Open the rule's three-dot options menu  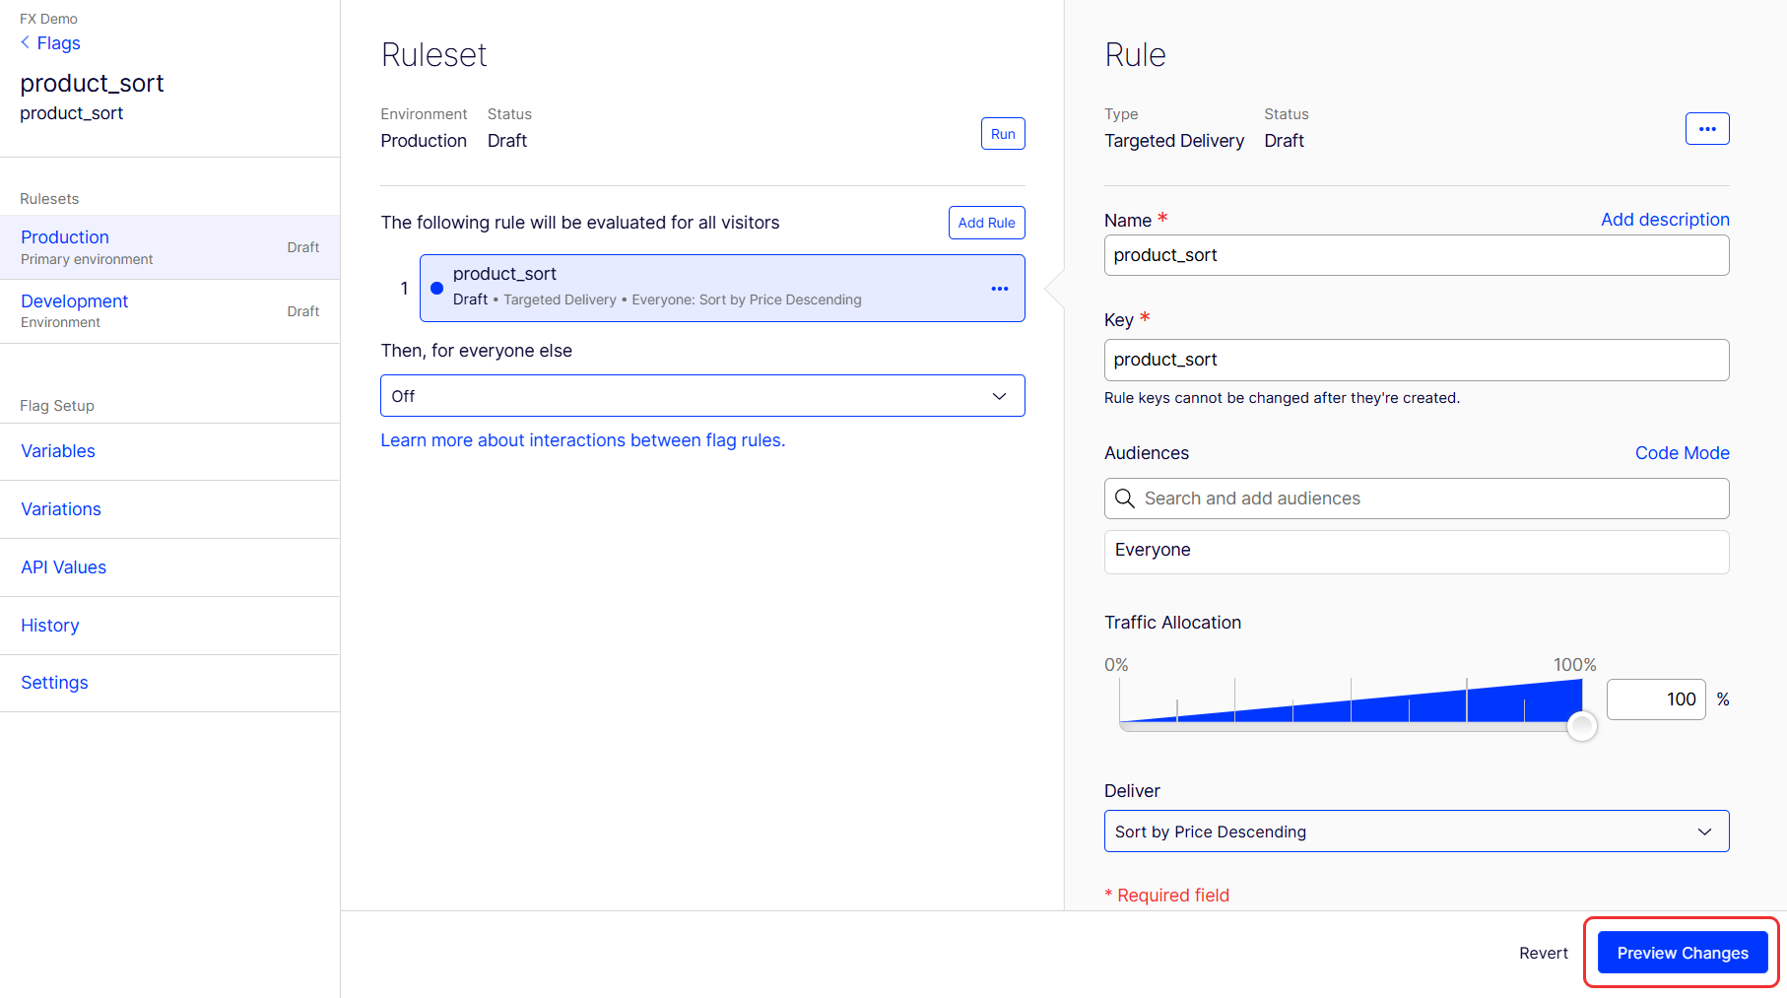point(1706,129)
